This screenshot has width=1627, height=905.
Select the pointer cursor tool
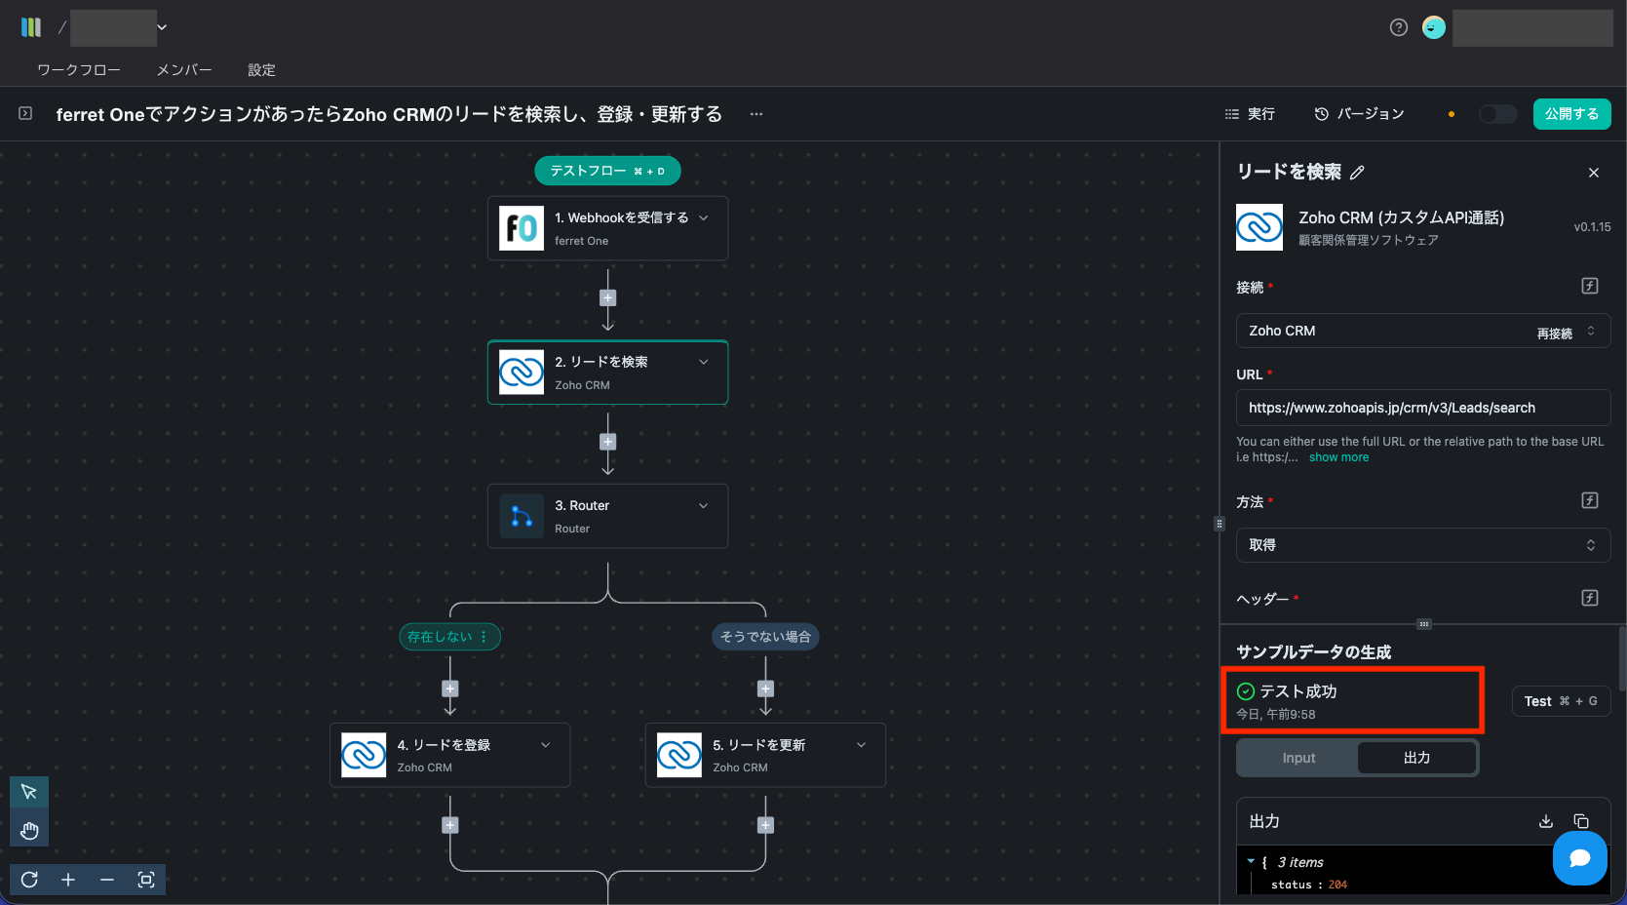(29, 792)
